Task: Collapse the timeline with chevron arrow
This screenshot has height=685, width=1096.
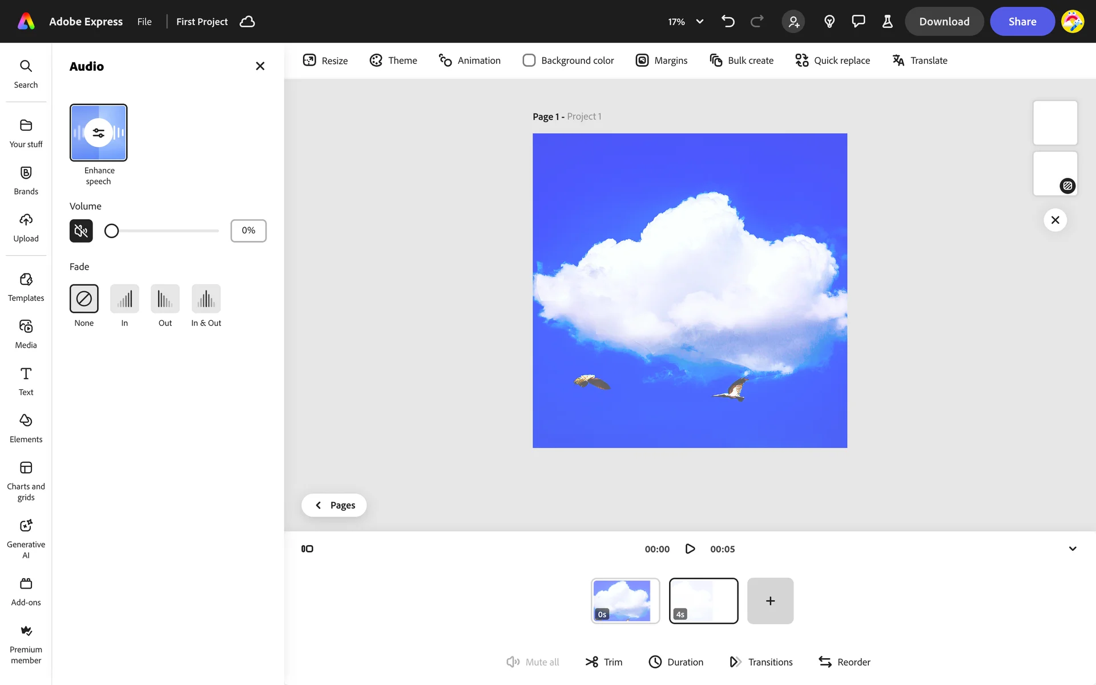Action: [x=1073, y=549]
